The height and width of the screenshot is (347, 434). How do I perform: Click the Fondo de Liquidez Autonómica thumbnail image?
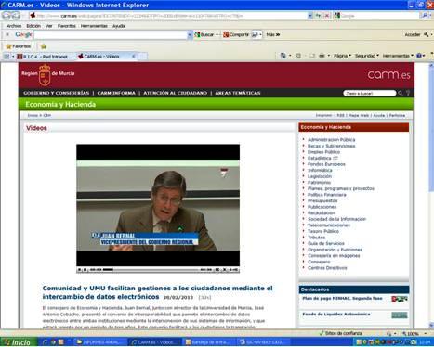tap(400, 315)
